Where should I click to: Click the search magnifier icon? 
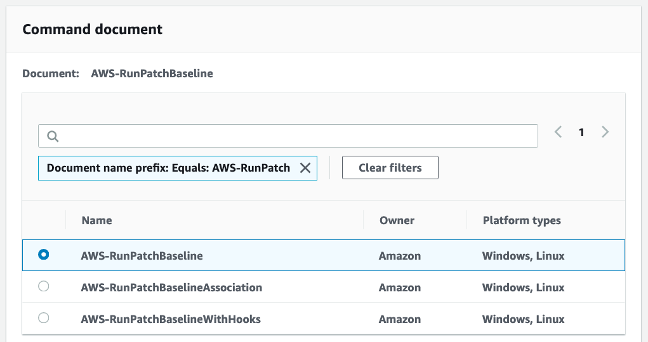pos(53,136)
